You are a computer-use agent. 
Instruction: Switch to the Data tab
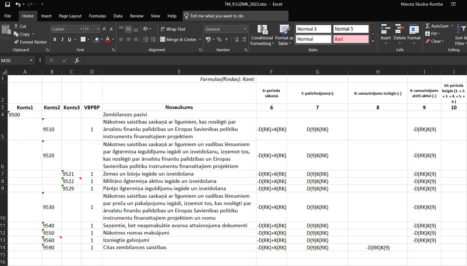point(118,16)
